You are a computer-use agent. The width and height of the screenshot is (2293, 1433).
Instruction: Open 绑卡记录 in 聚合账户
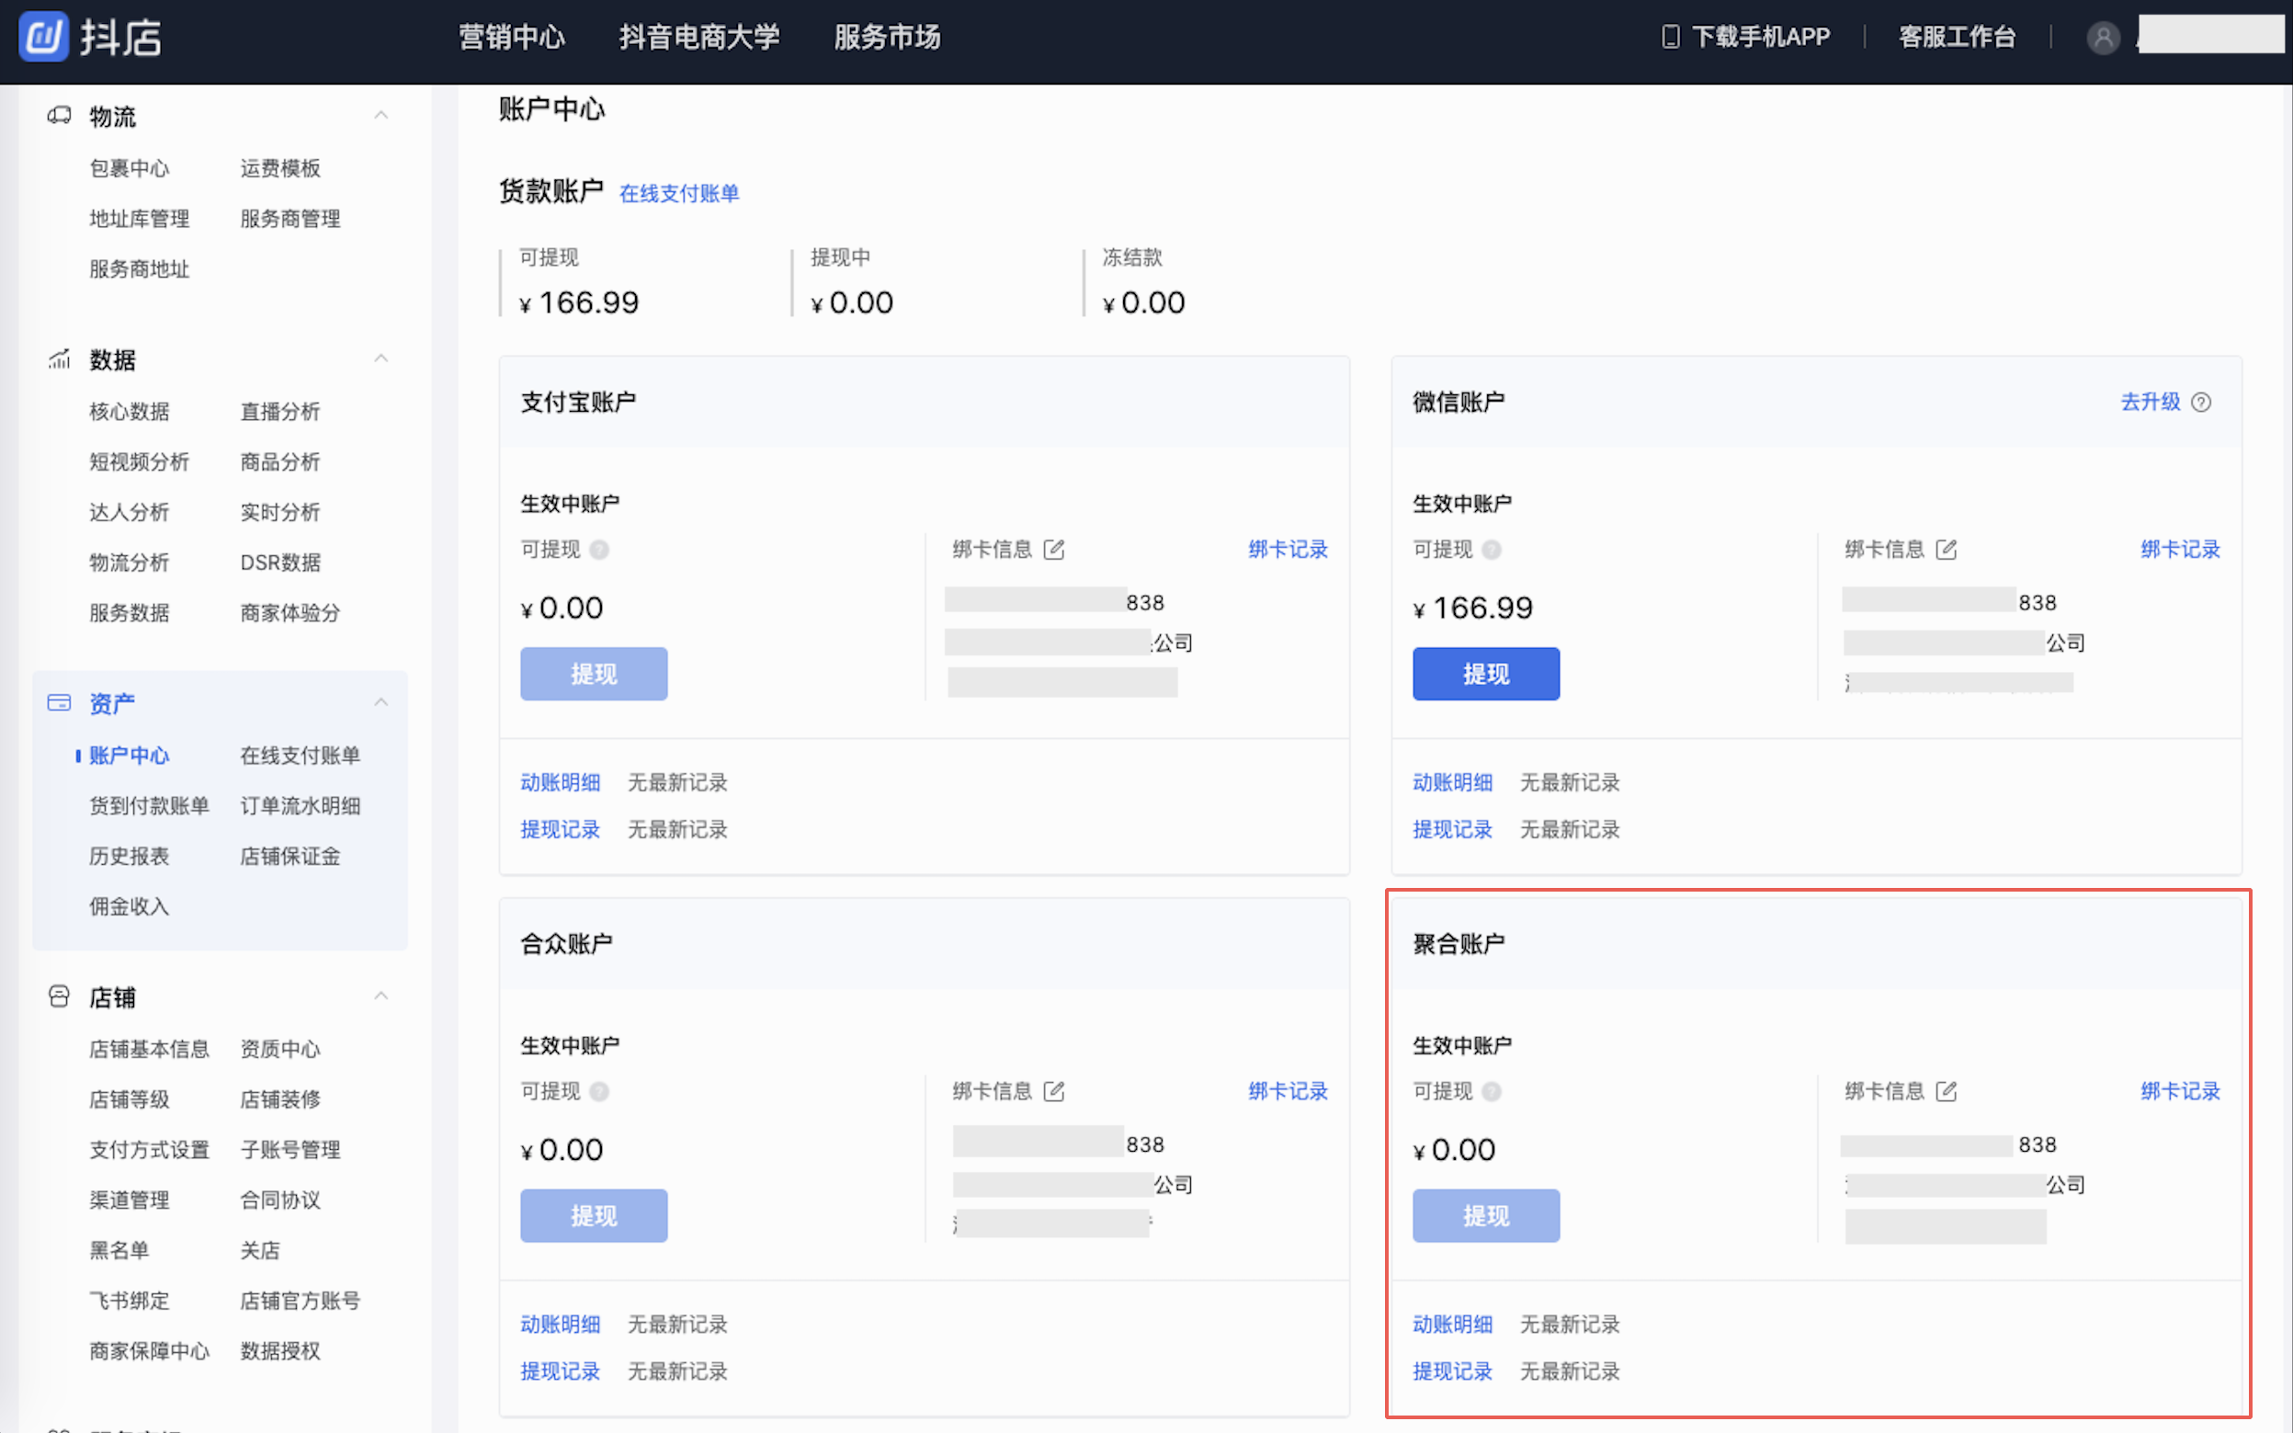tap(2180, 1092)
